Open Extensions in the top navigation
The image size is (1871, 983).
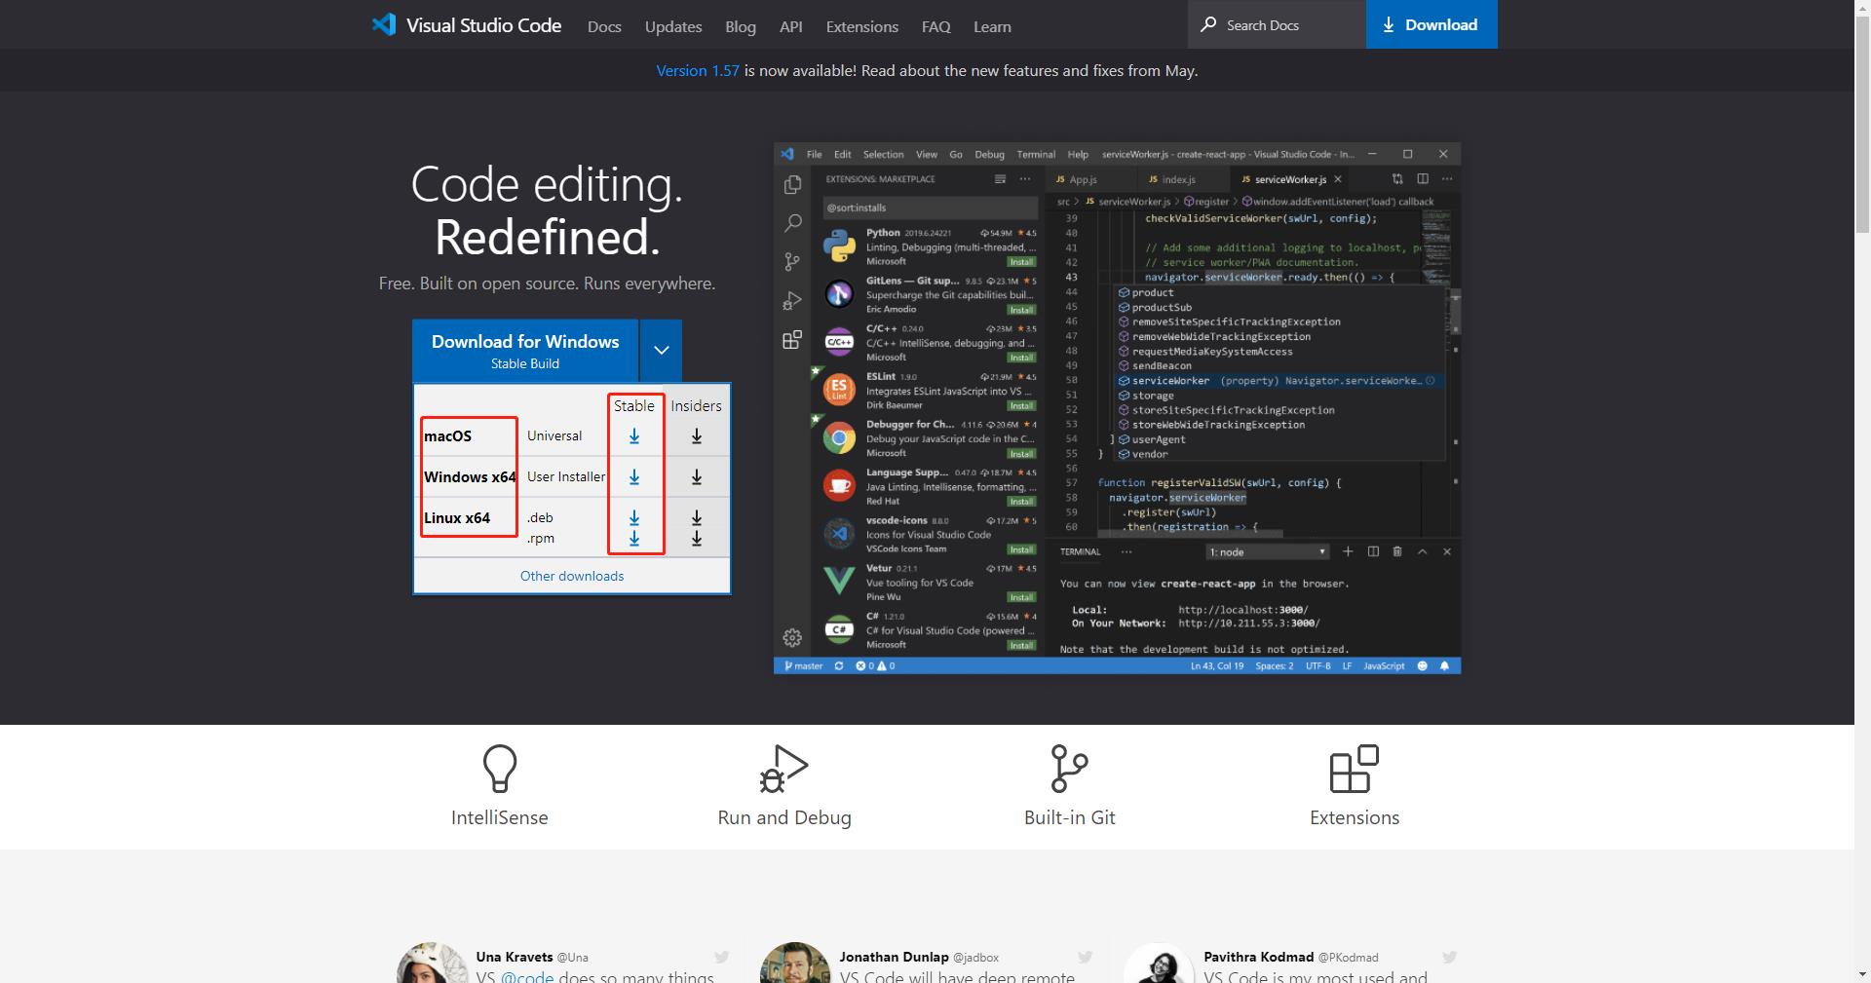coord(862,26)
